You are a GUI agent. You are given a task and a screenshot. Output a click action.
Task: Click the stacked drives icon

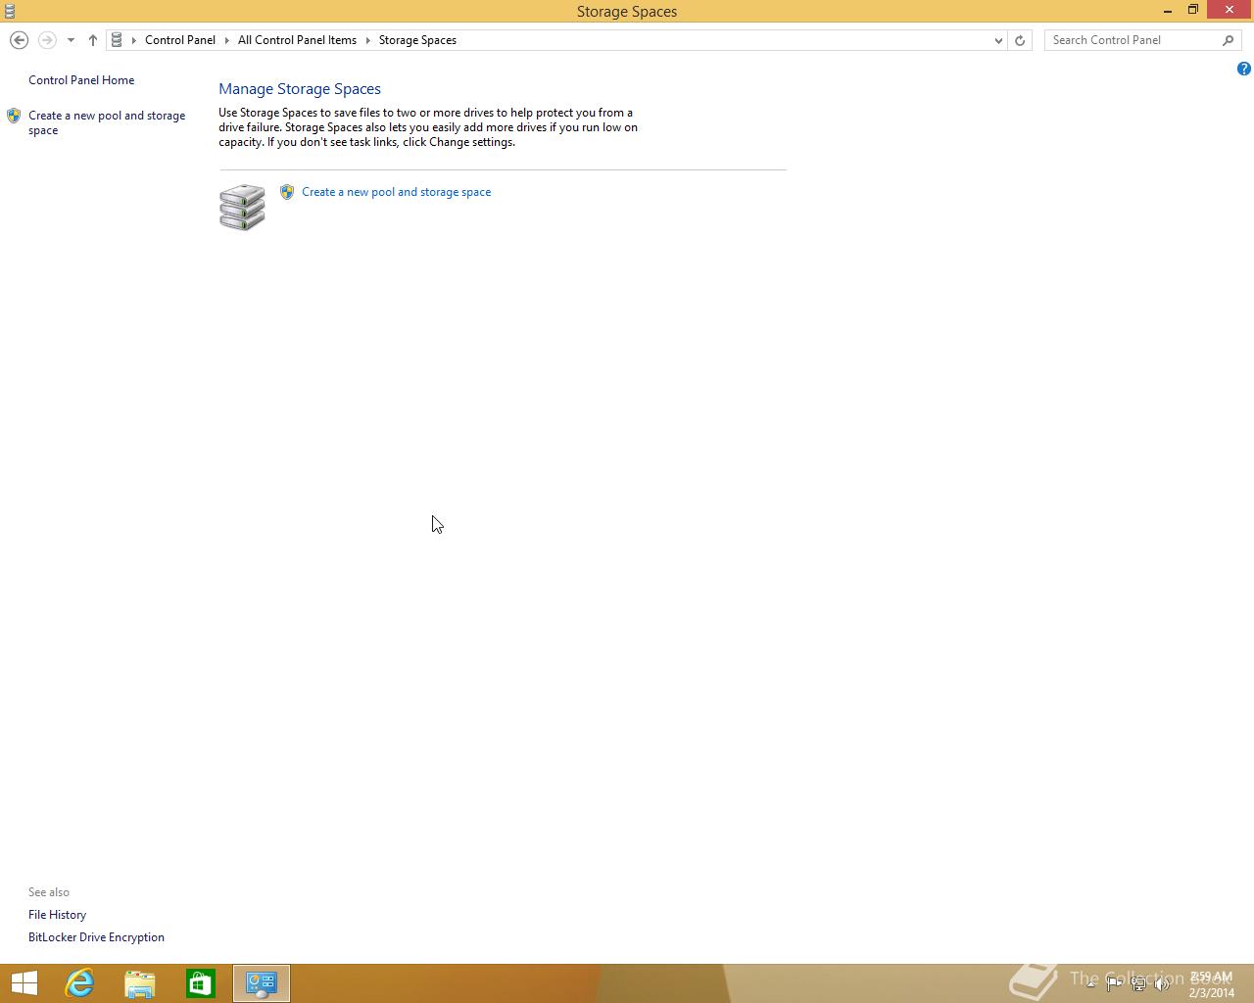click(242, 207)
